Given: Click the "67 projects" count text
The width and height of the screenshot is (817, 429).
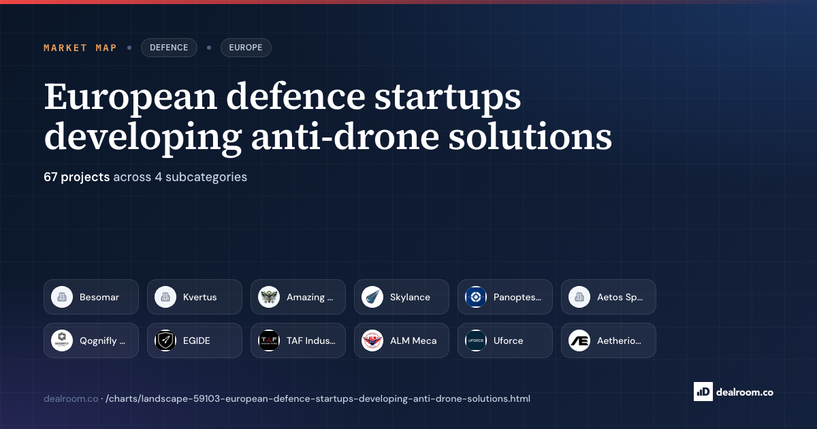Looking at the screenshot, I should coord(77,177).
